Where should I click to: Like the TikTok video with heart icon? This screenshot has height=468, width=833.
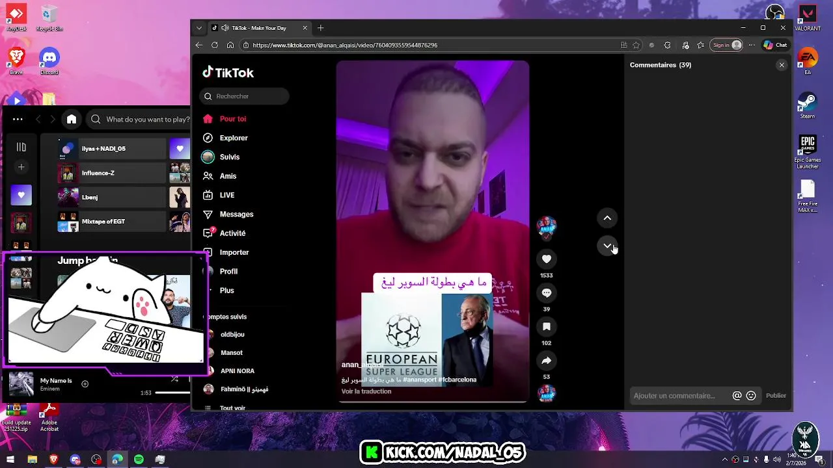547,259
